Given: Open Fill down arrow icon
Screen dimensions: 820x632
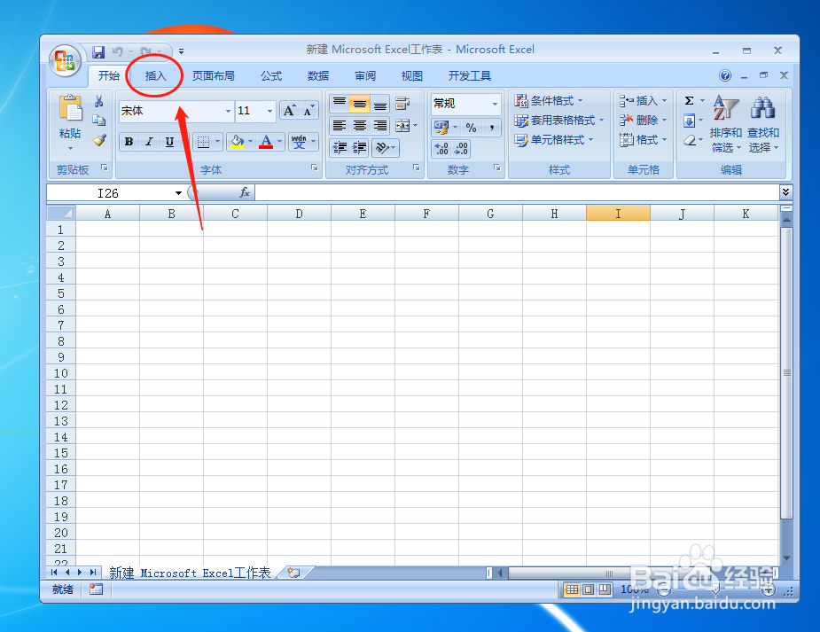Looking at the screenshot, I should 690,121.
